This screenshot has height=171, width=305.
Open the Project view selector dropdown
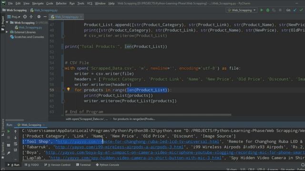(x=14, y=17)
